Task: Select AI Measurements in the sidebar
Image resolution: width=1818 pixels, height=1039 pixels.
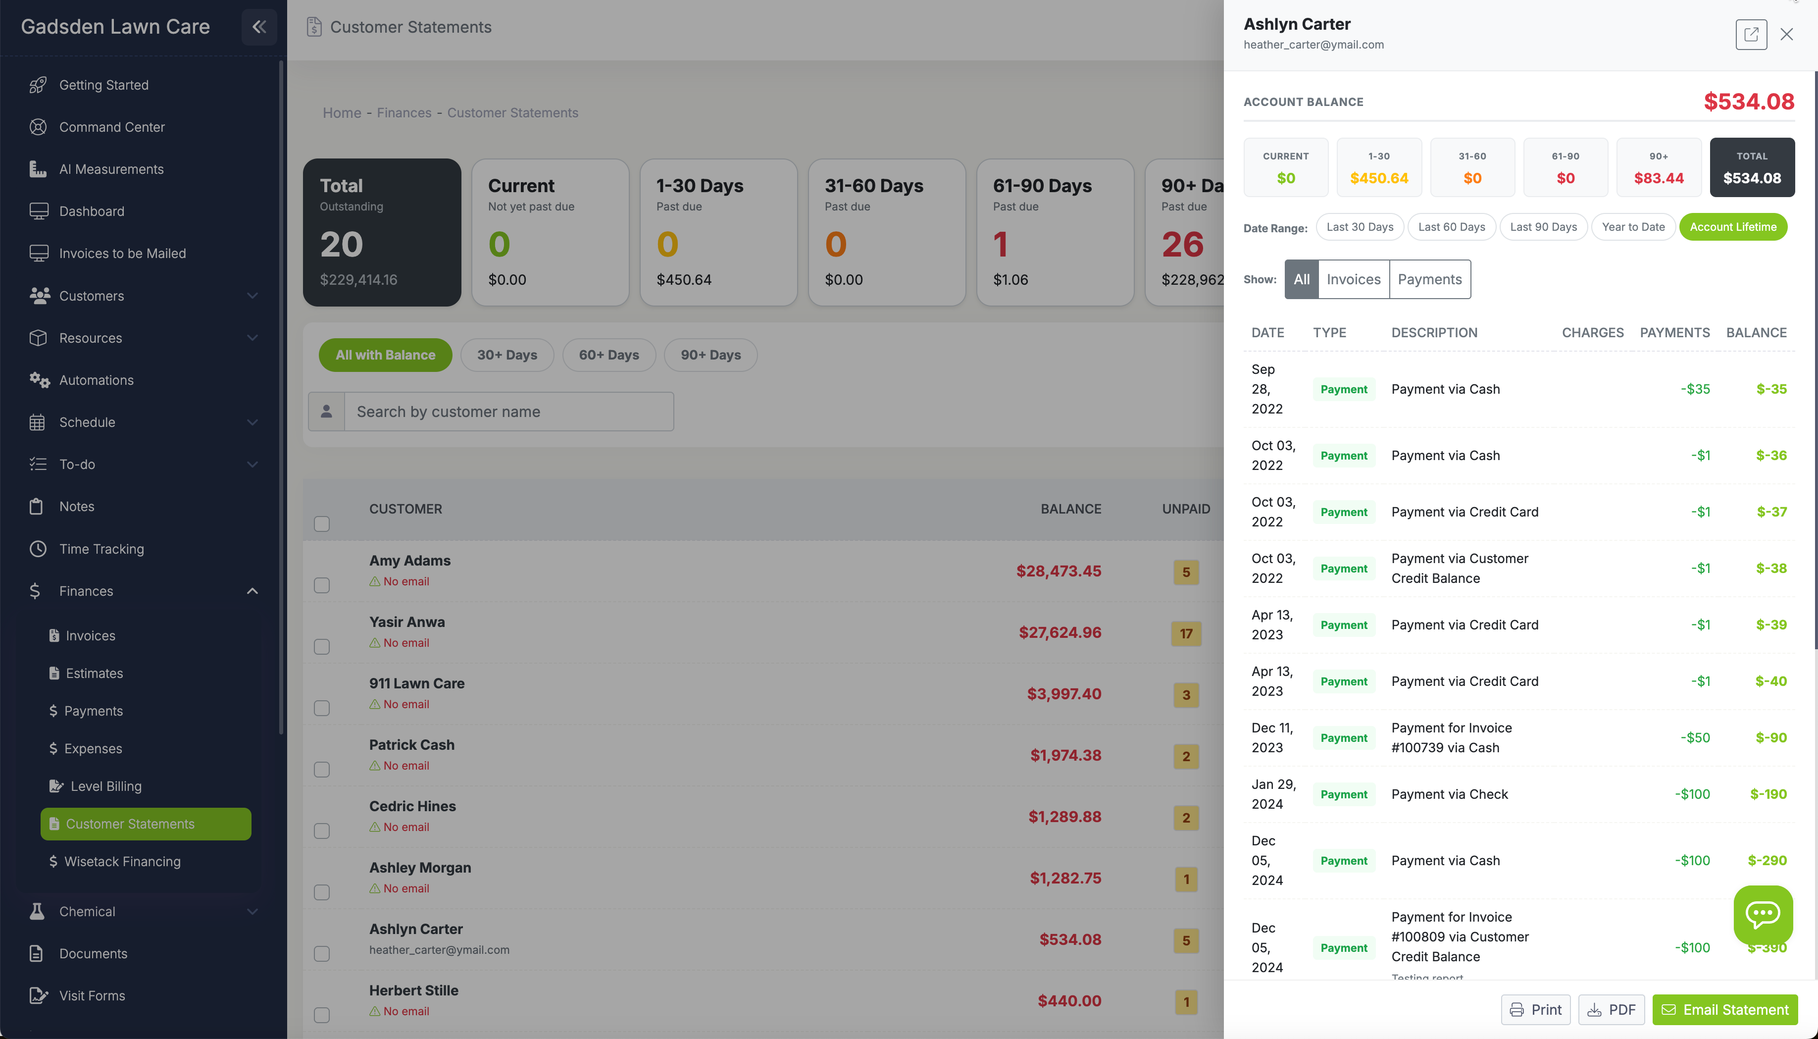Action: 110,169
